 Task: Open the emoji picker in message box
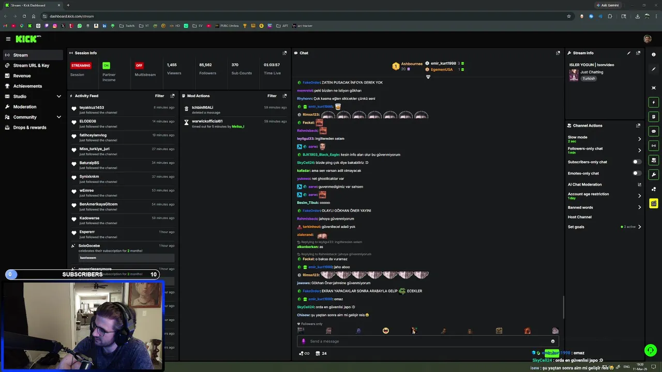pos(553,341)
